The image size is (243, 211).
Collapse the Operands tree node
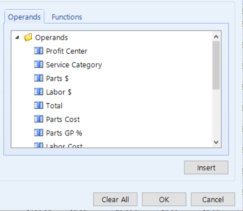point(17,37)
